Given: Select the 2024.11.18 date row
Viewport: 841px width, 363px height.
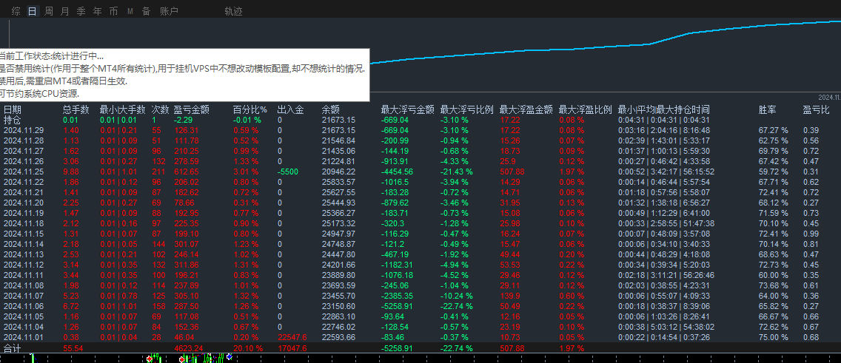Looking at the screenshot, I should point(24,223).
